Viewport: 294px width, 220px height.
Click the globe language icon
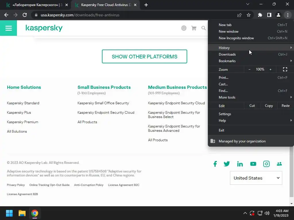184,28
